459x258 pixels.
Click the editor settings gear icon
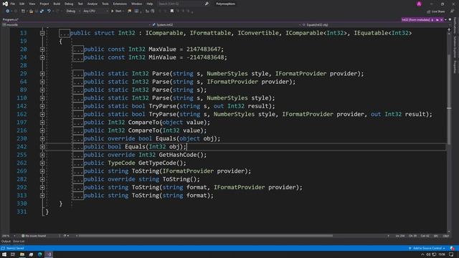point(450,19)
